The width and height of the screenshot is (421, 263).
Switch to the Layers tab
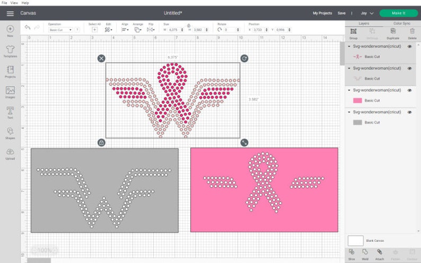(364, 24)
